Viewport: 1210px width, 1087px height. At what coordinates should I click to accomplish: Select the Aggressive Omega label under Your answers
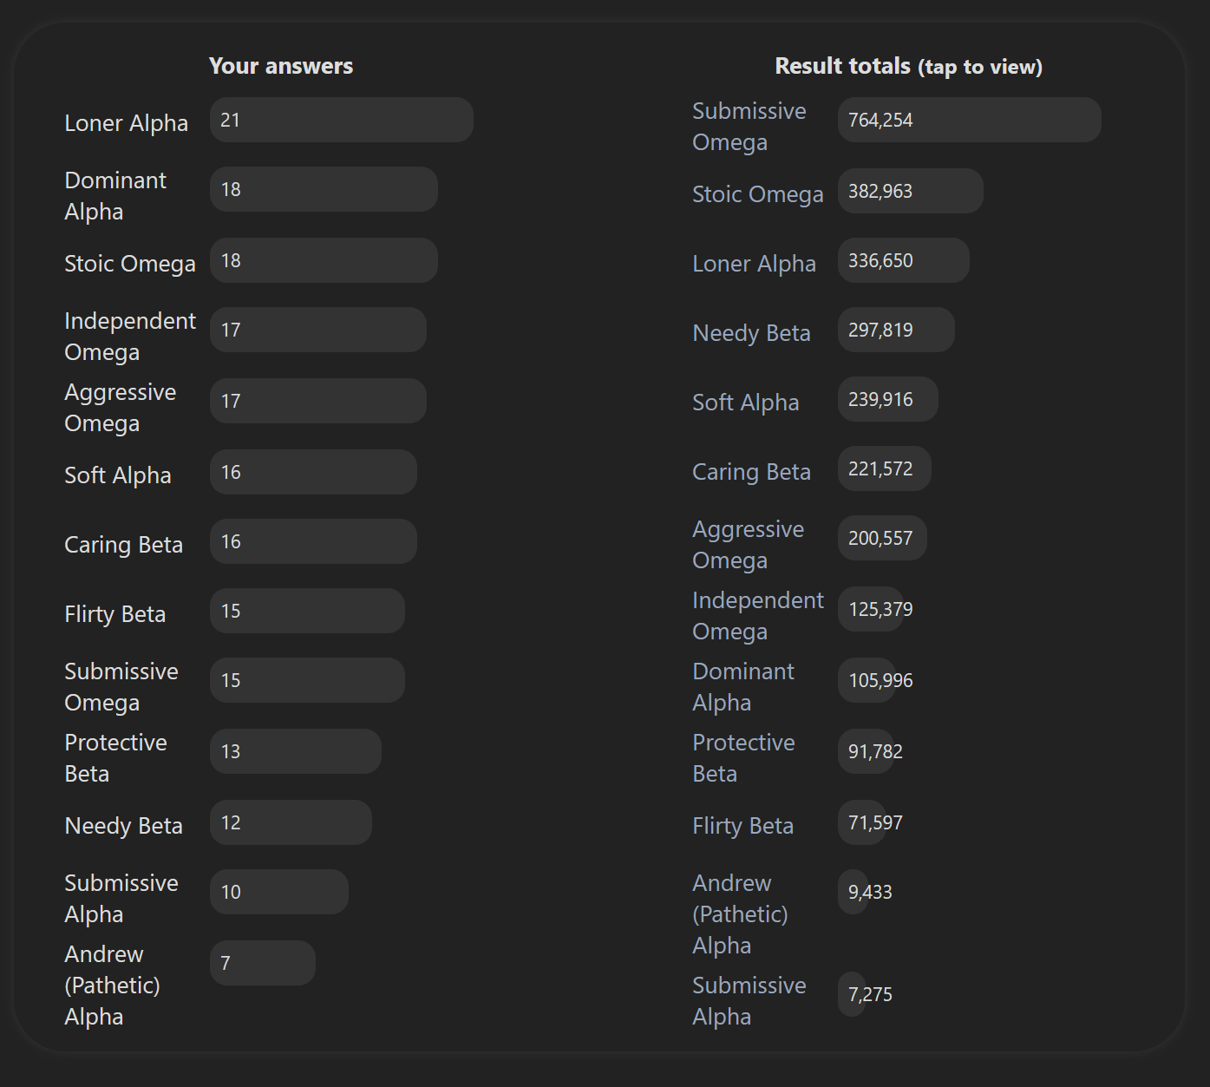pyautogui.click(x=121, y=408)
